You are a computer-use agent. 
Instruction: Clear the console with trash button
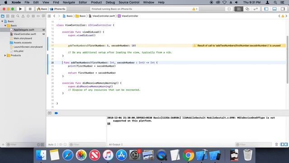click(276, 144)
